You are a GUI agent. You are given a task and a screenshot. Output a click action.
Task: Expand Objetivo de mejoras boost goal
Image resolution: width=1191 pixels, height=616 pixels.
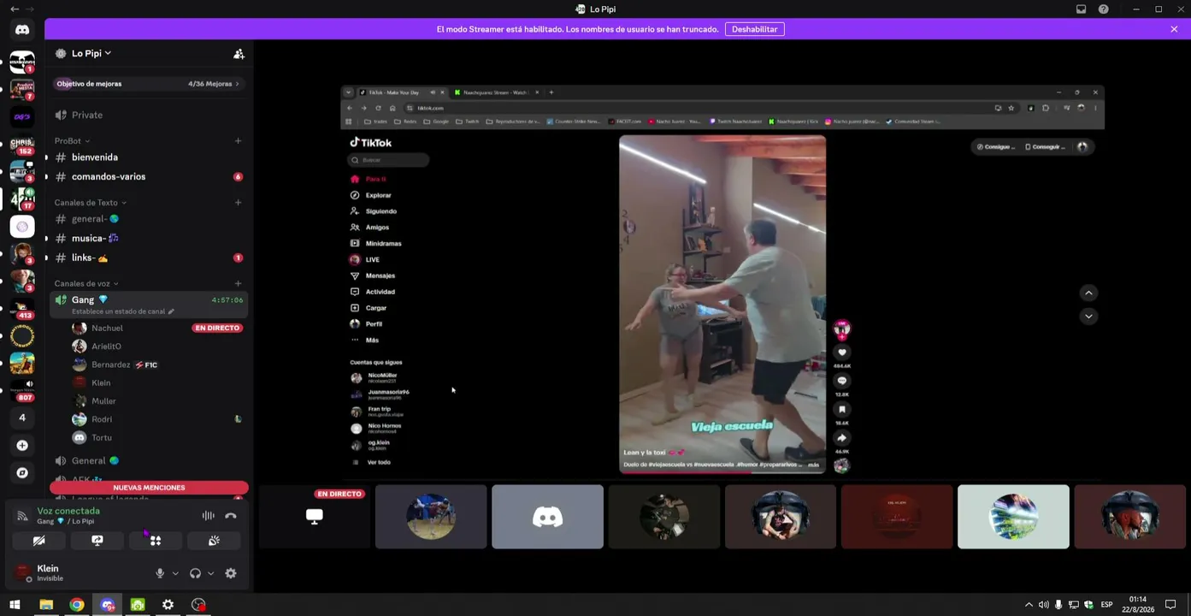point(149,84)
